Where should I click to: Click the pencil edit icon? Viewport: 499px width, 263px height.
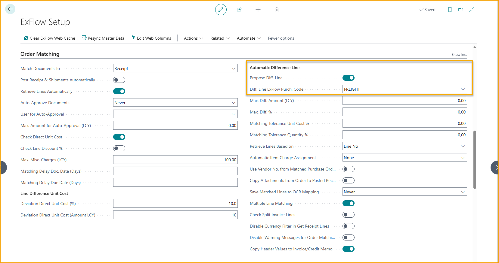(x=221, y=10)
